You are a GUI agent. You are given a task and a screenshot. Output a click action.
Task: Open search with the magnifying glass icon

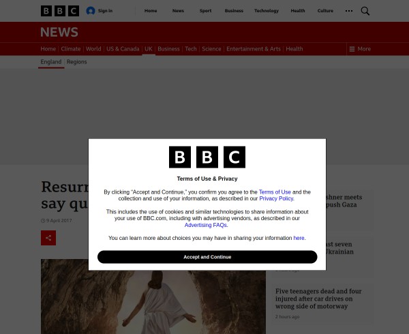coord(365,11)
